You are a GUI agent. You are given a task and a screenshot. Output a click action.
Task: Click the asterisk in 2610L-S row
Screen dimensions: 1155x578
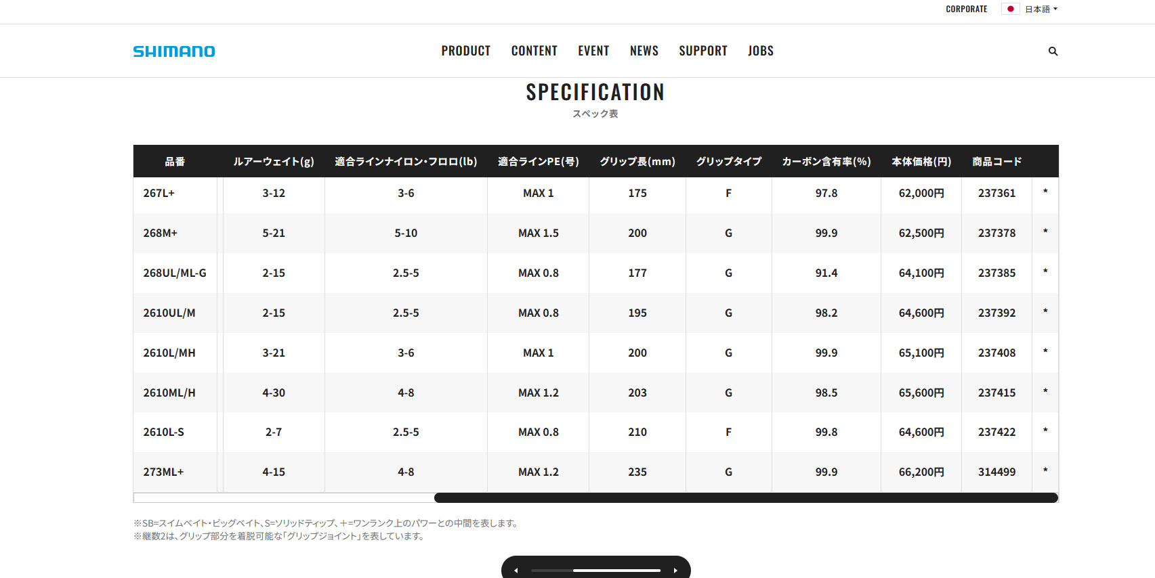1045,432
